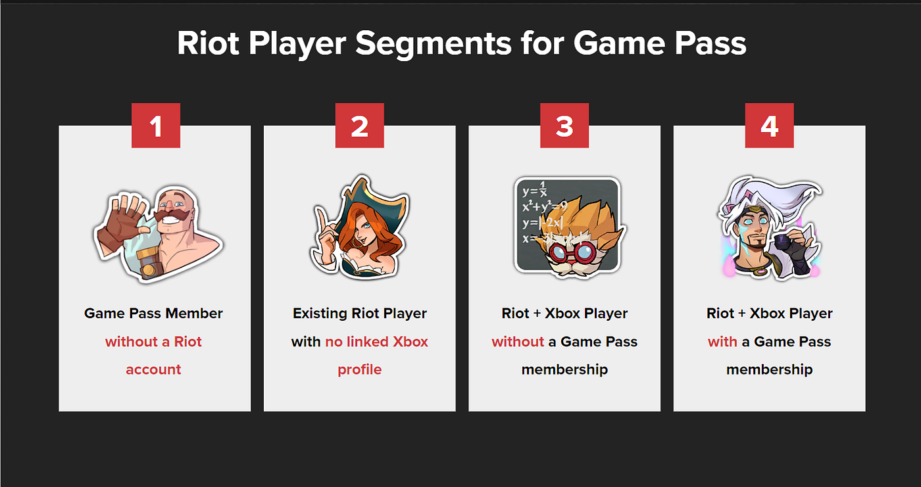Image resolution: width=921 pixels, height=487 pixels.
Task: Click red 'profile' text in second card
Action: [359, 370]
